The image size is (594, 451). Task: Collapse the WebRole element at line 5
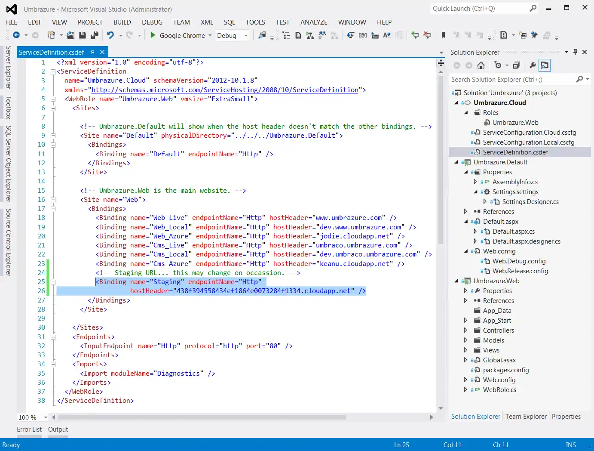(x=53, y=99)
